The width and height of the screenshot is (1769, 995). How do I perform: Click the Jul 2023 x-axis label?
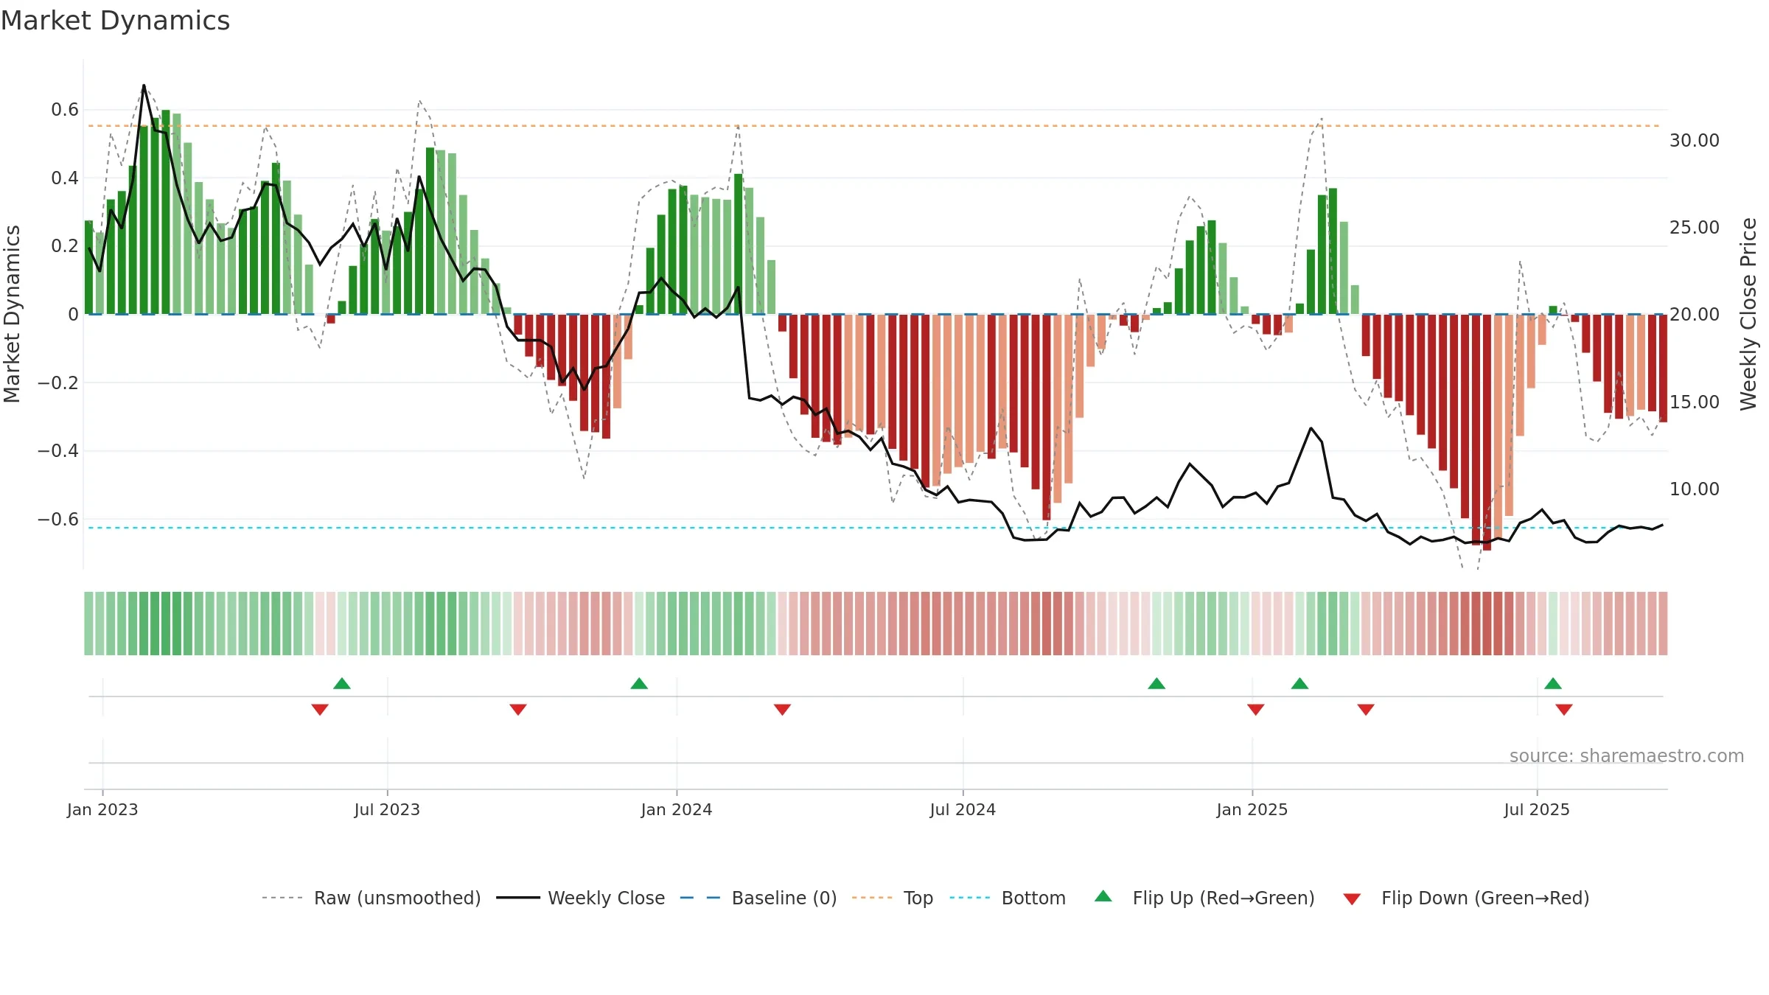coord(387,809)
